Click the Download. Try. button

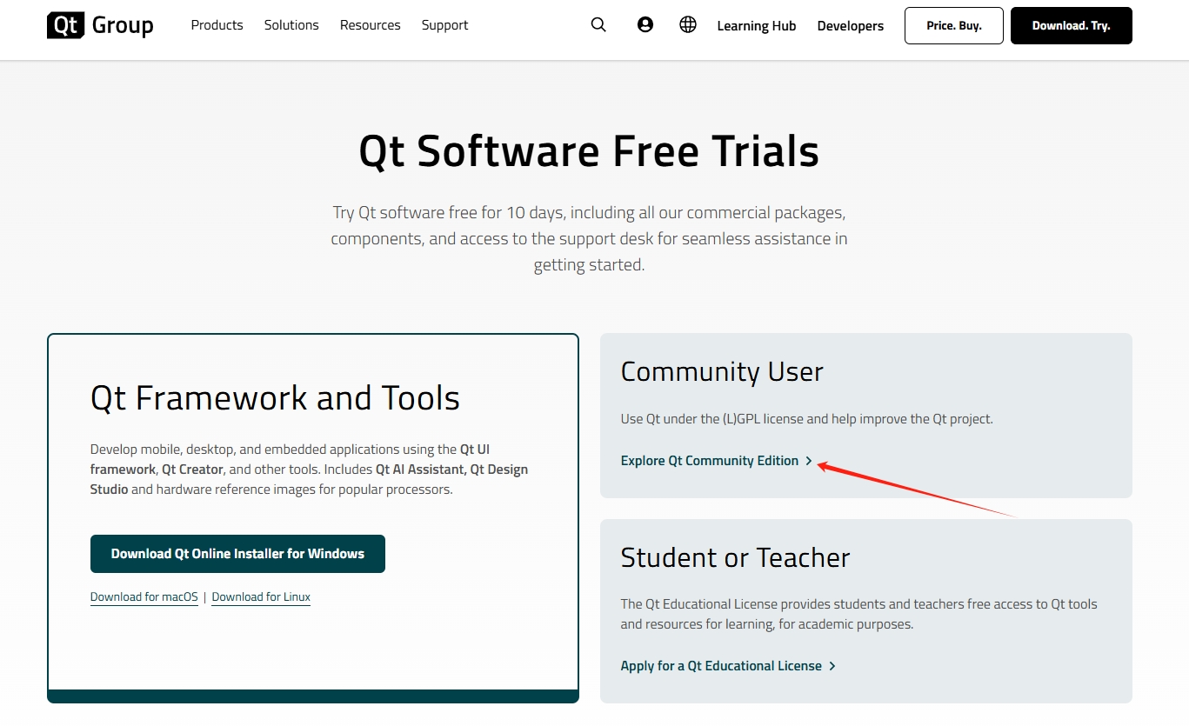[1072, 25]
